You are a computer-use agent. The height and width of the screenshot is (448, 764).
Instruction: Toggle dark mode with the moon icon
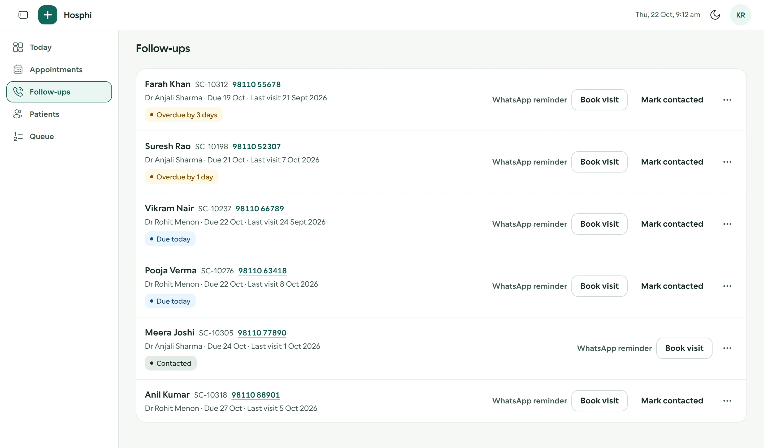pos(715,15)
